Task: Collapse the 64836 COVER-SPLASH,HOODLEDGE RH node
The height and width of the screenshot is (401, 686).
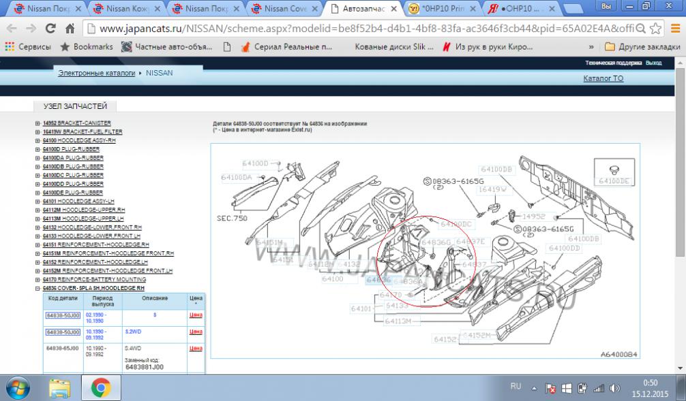Action: pos(38,288)
